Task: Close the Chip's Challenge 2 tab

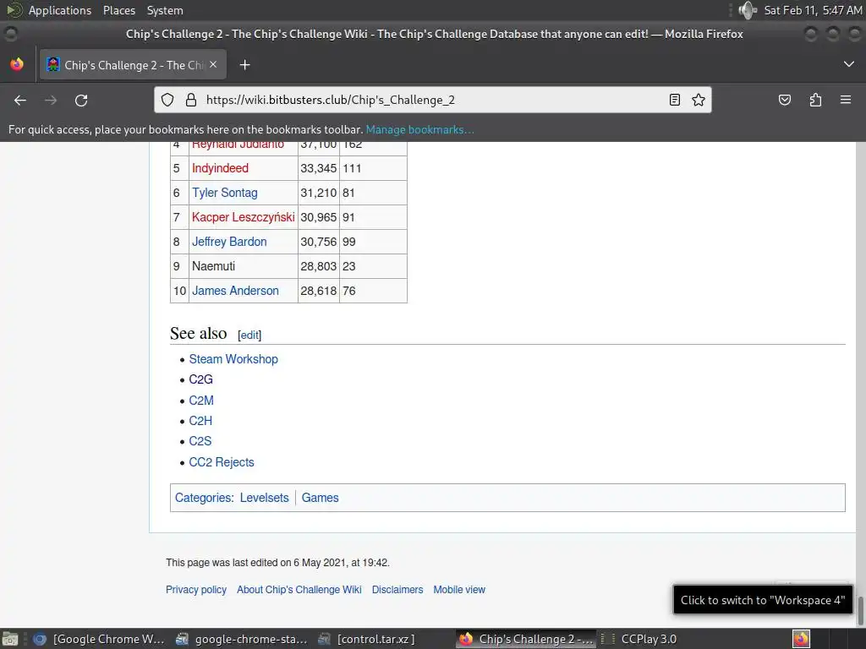Action: tap(213, 64)
